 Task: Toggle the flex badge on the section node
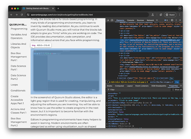point(171,78)
